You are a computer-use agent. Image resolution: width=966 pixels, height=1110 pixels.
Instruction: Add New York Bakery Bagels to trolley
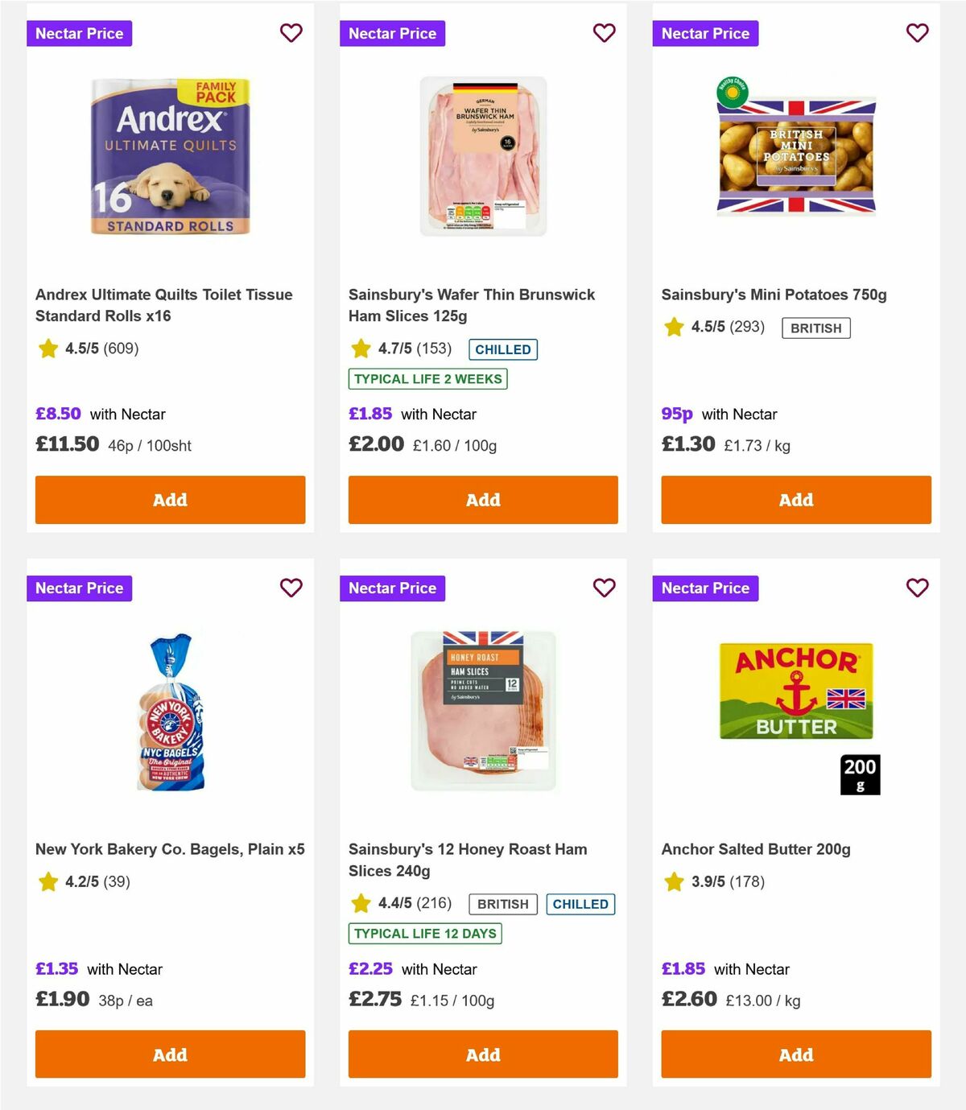point(170,1054)
